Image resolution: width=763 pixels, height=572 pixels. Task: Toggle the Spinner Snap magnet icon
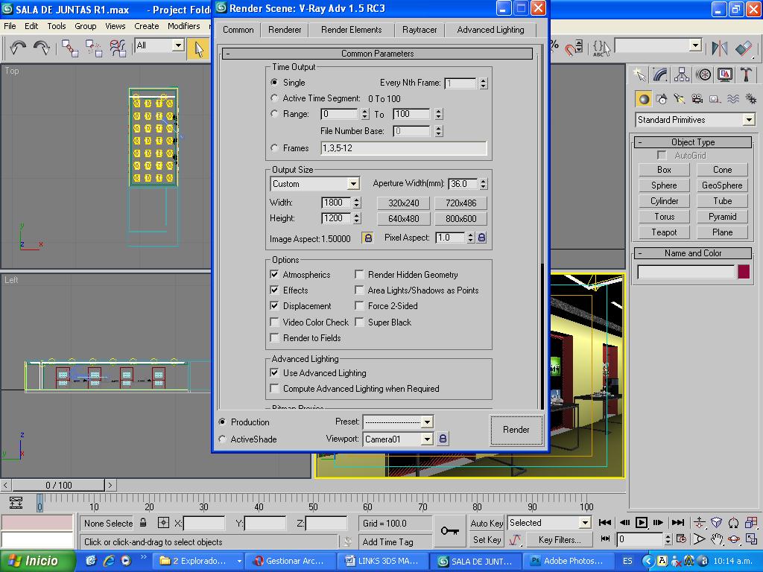click(x=574, y=48)
